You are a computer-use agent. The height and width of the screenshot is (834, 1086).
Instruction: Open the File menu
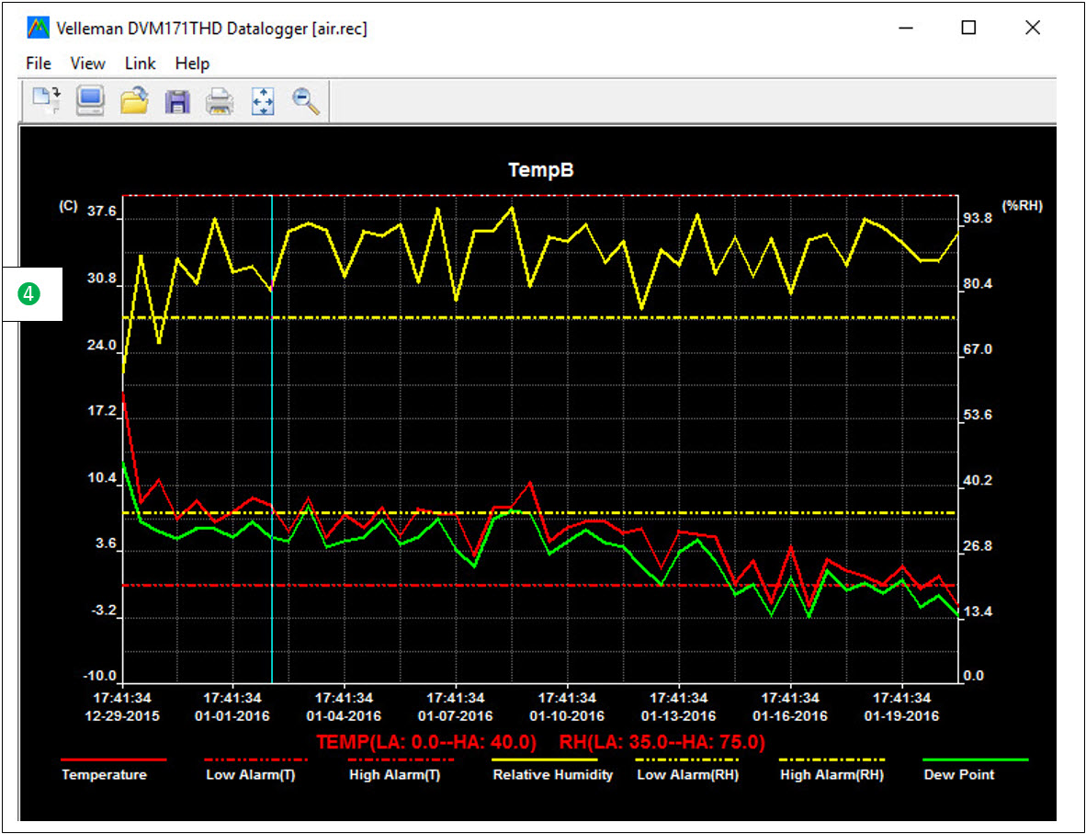pos(39,63)
